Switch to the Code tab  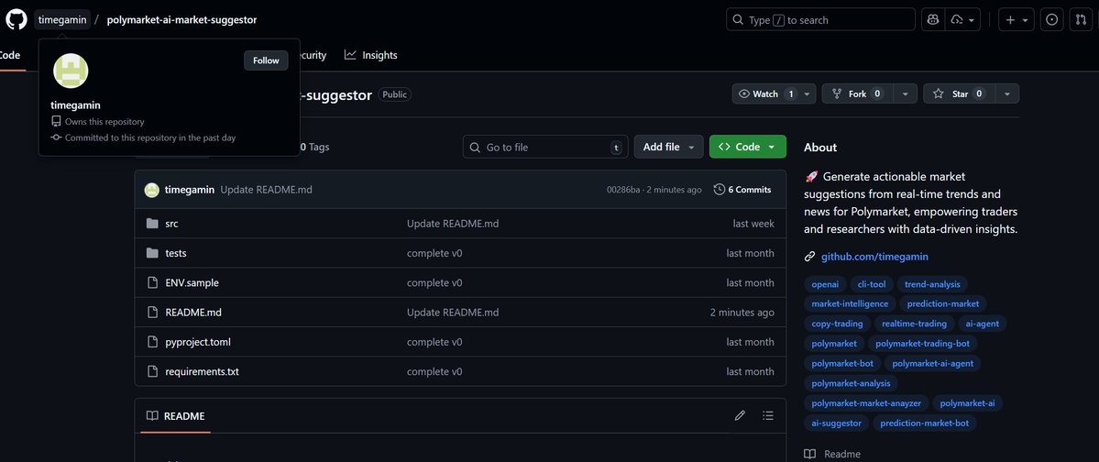click(x=10, y=55)
